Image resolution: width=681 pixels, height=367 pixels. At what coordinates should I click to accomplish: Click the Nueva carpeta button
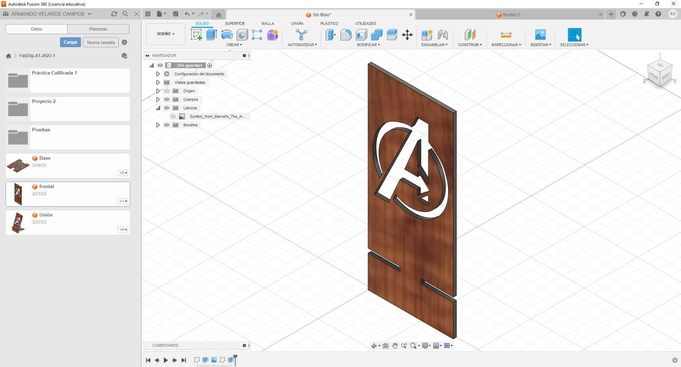coord(101,42)
